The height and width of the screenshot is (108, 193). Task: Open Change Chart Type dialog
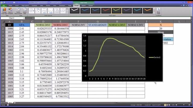click(x=4, y=11)
